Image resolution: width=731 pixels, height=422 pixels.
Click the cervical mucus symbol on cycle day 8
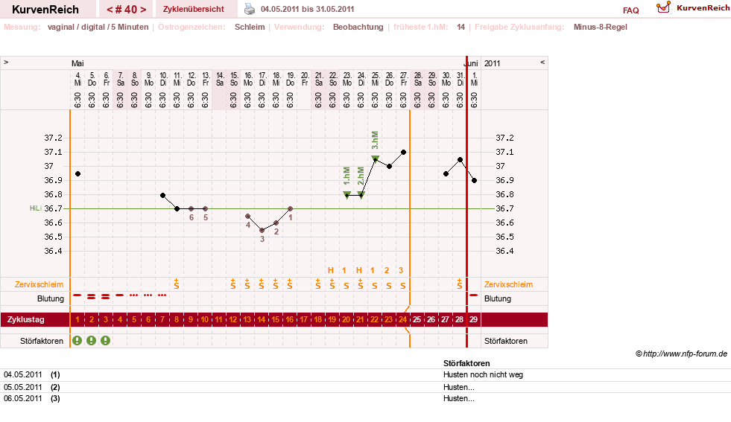(x=176, y=284)
